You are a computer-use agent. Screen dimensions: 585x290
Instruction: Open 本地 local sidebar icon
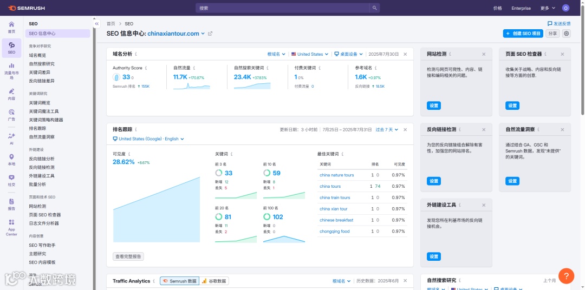pyautogui.click(x=11, y=160)
